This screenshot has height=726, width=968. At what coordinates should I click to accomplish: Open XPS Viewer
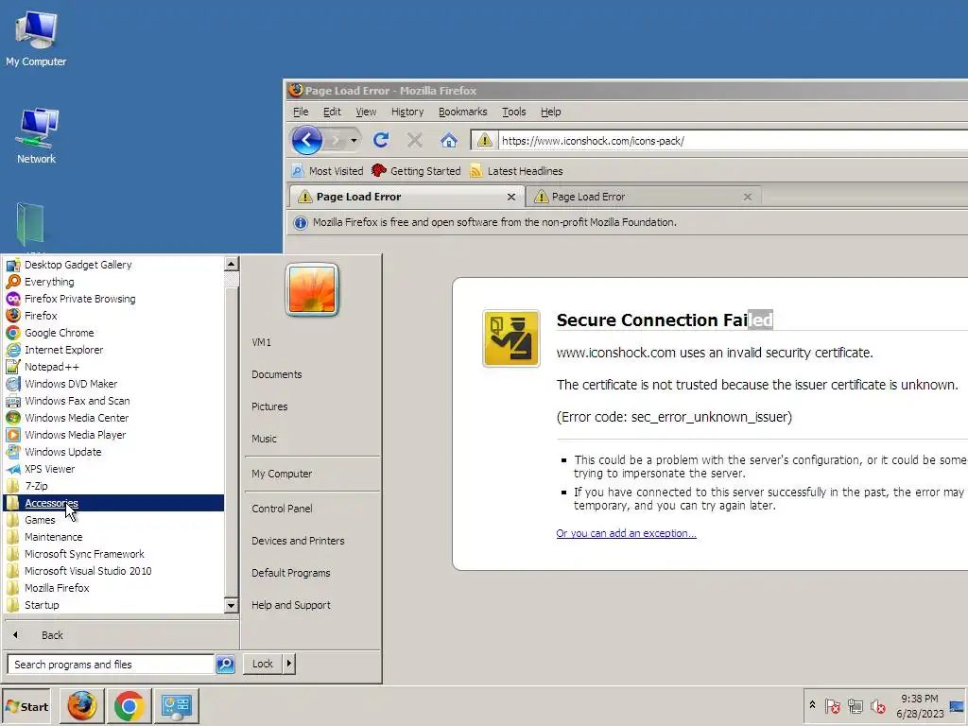click(113, 469)
